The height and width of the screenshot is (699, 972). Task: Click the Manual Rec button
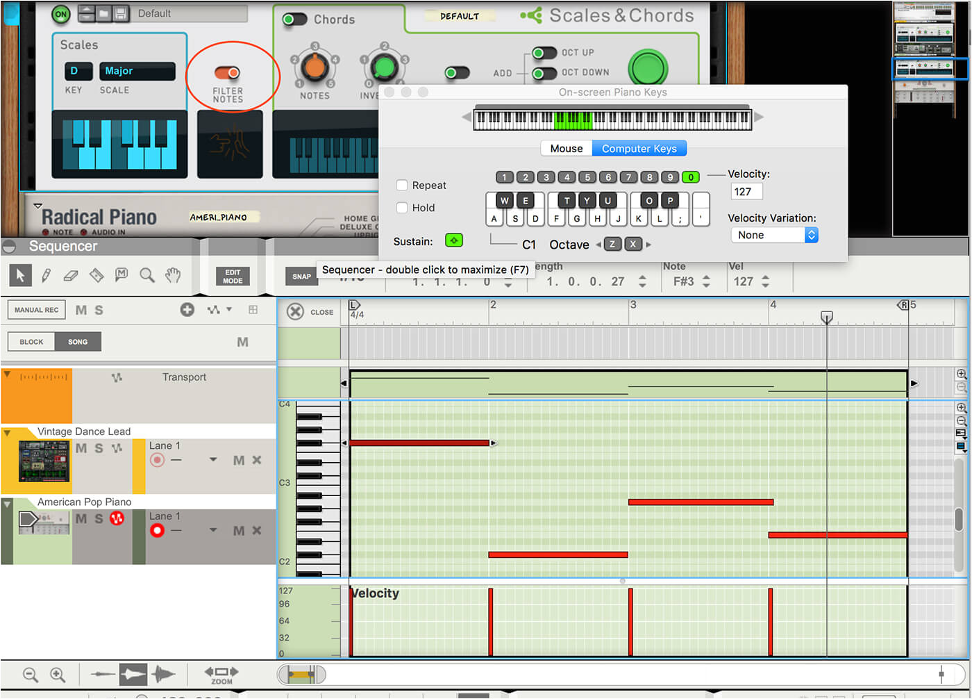tap(37, 310)
